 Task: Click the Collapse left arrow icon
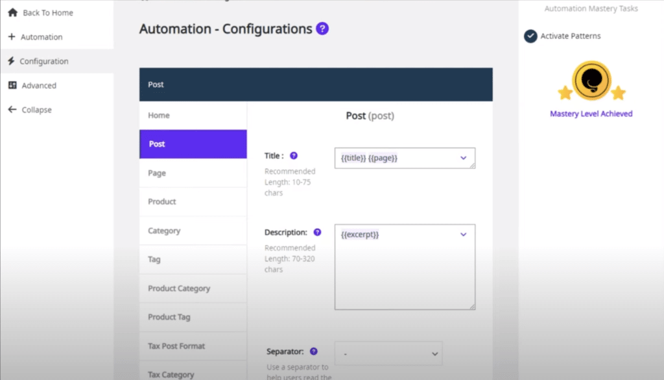pyautogui.click(x=12, y=110)
